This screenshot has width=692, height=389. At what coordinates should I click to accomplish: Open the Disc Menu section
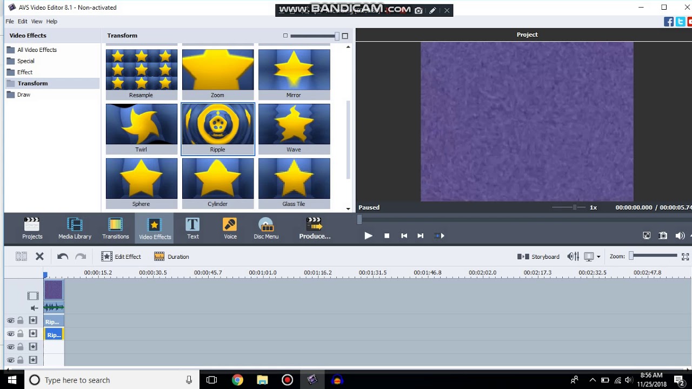[x=266, y=228]
